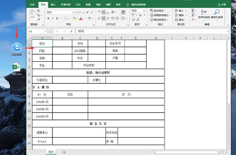The height and width of the screenshot is (155, 236).
Task: Click the Decrease Decimal icon
Action: tap(138, 20)
